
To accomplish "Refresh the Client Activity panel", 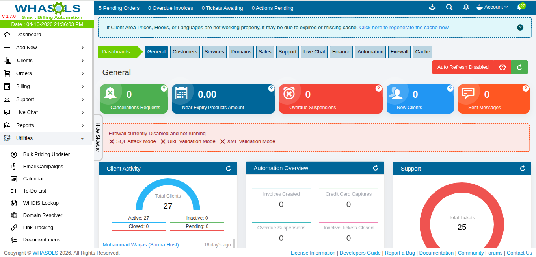I will pyautogui.click(x=228, y=169).
